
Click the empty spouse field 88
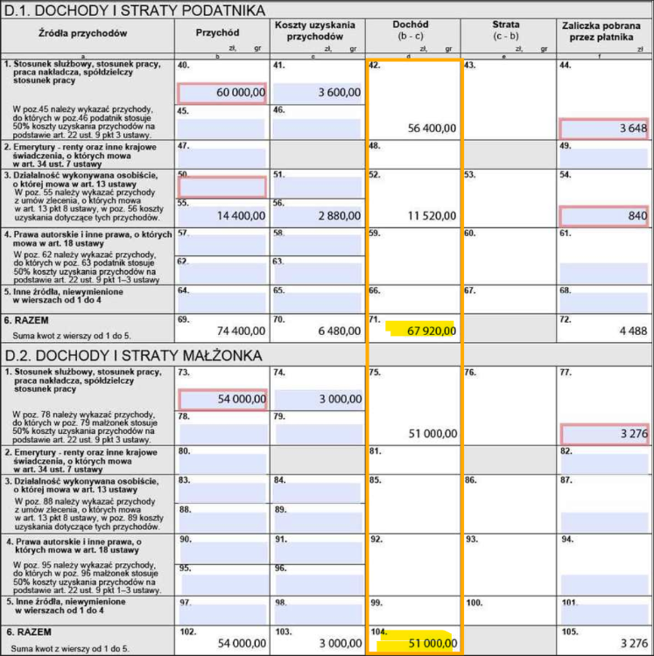[x=223, y=522]
